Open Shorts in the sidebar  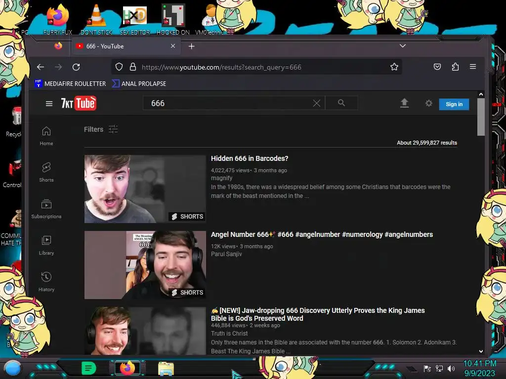click(x=46, y=172)
